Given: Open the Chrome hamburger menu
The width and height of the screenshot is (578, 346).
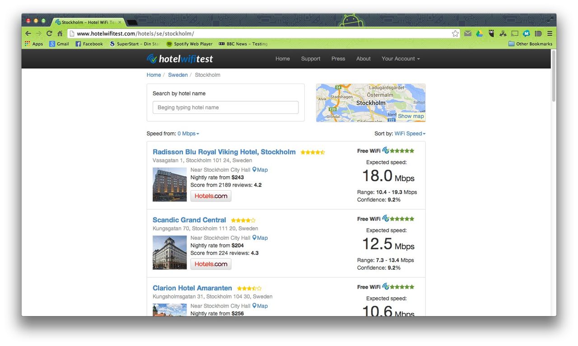Looking at the screenshot, I should 550,33.
